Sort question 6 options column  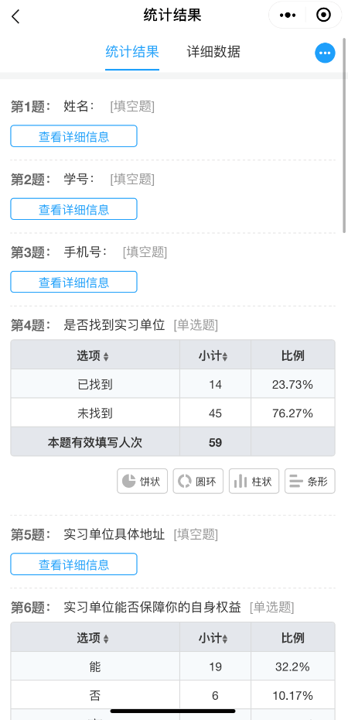[x=106, y=638]
